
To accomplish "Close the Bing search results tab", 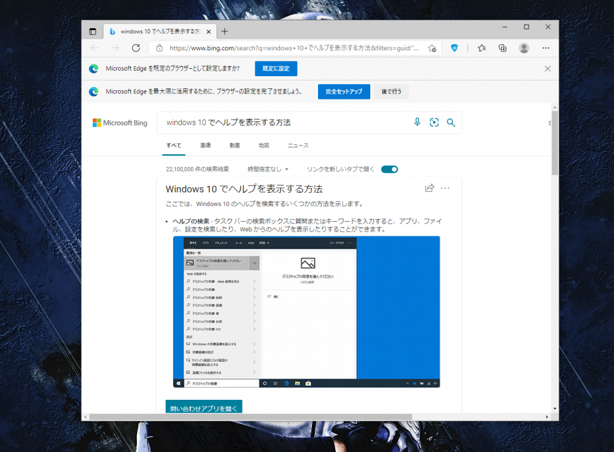I will 209,32.
